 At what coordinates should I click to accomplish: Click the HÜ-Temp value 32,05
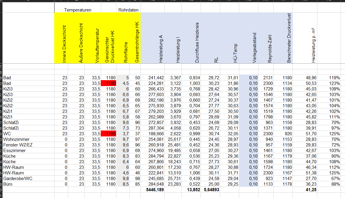(230, 134)
